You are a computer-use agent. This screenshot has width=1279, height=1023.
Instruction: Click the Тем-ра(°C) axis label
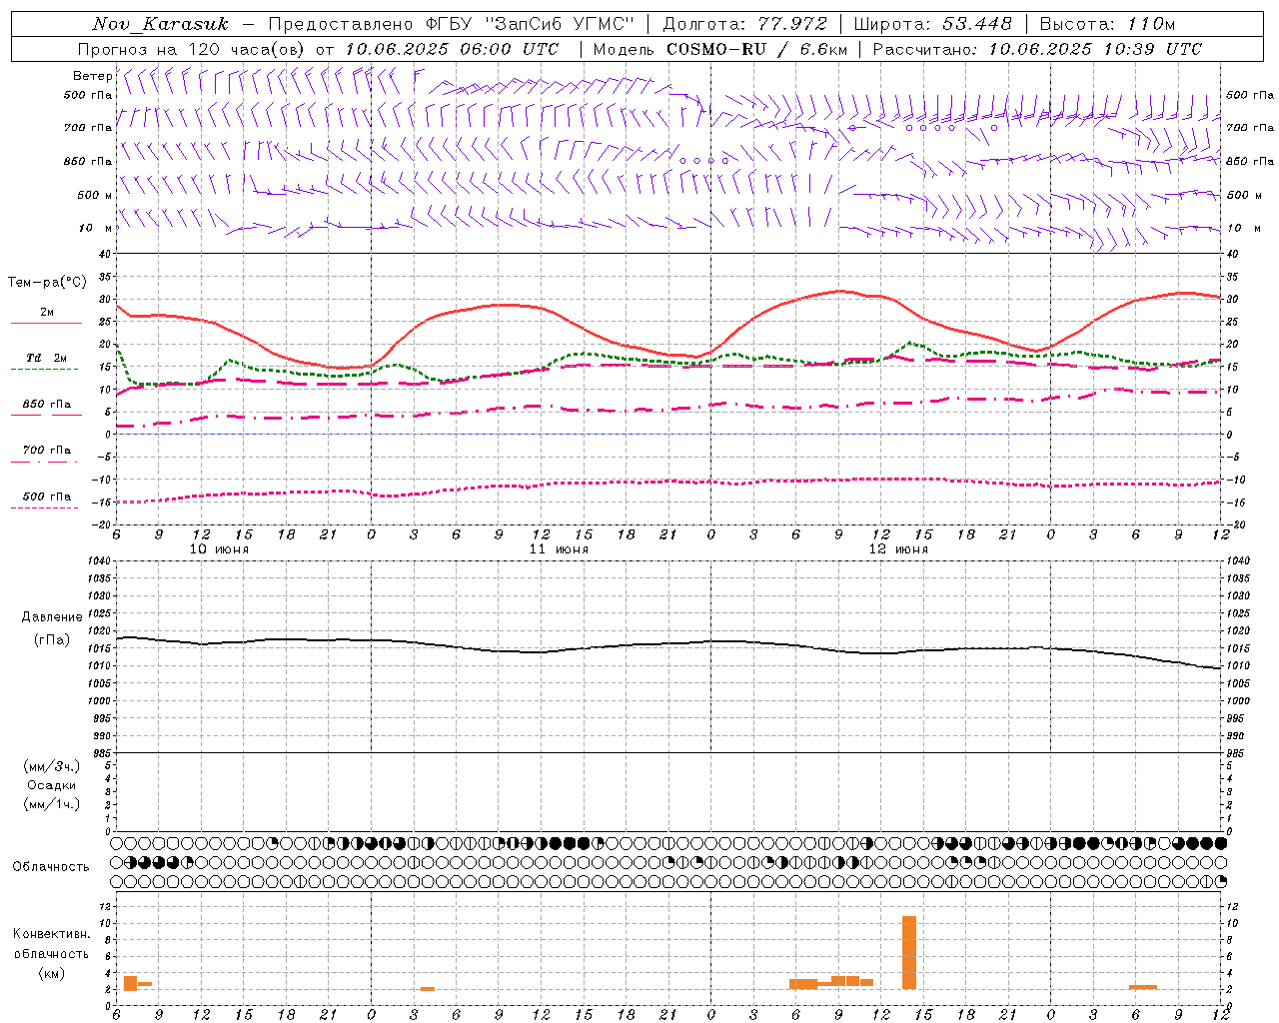click(x=47, y=283)
